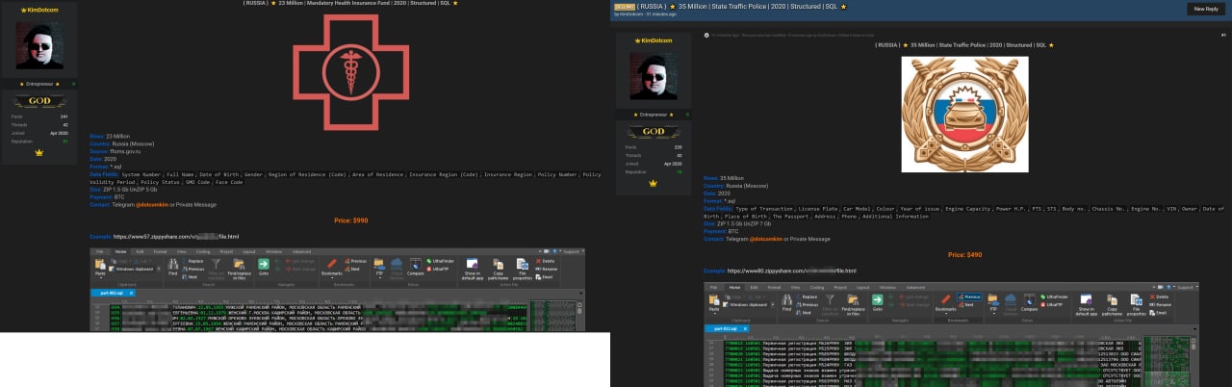The width and height of the screenshot is (1232, 387).
Task: Click the right editor code minimap
Action: (1168, 361)
